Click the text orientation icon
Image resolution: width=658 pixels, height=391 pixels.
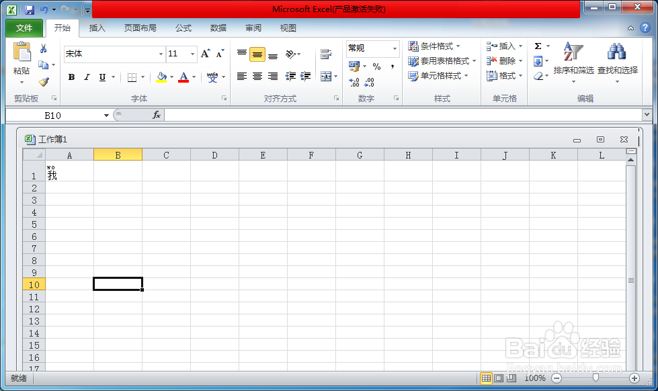(290, 54)
